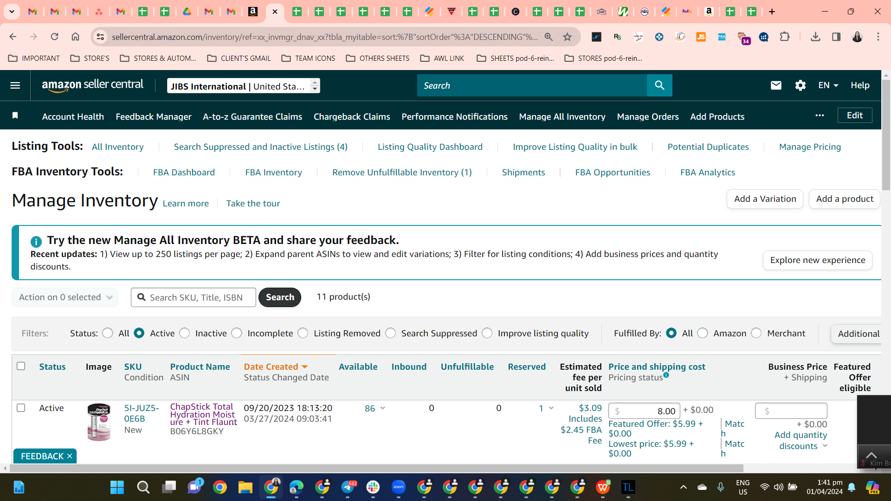The height and width of the screenshot is (501, 891).
Task: Select Fulfilled By Amazon radio
Action: pyautogui.click(x=703, y=333)
